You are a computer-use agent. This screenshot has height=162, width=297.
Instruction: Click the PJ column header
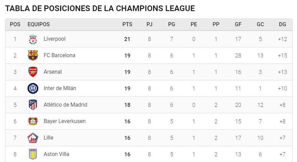(x=149, y=25)
